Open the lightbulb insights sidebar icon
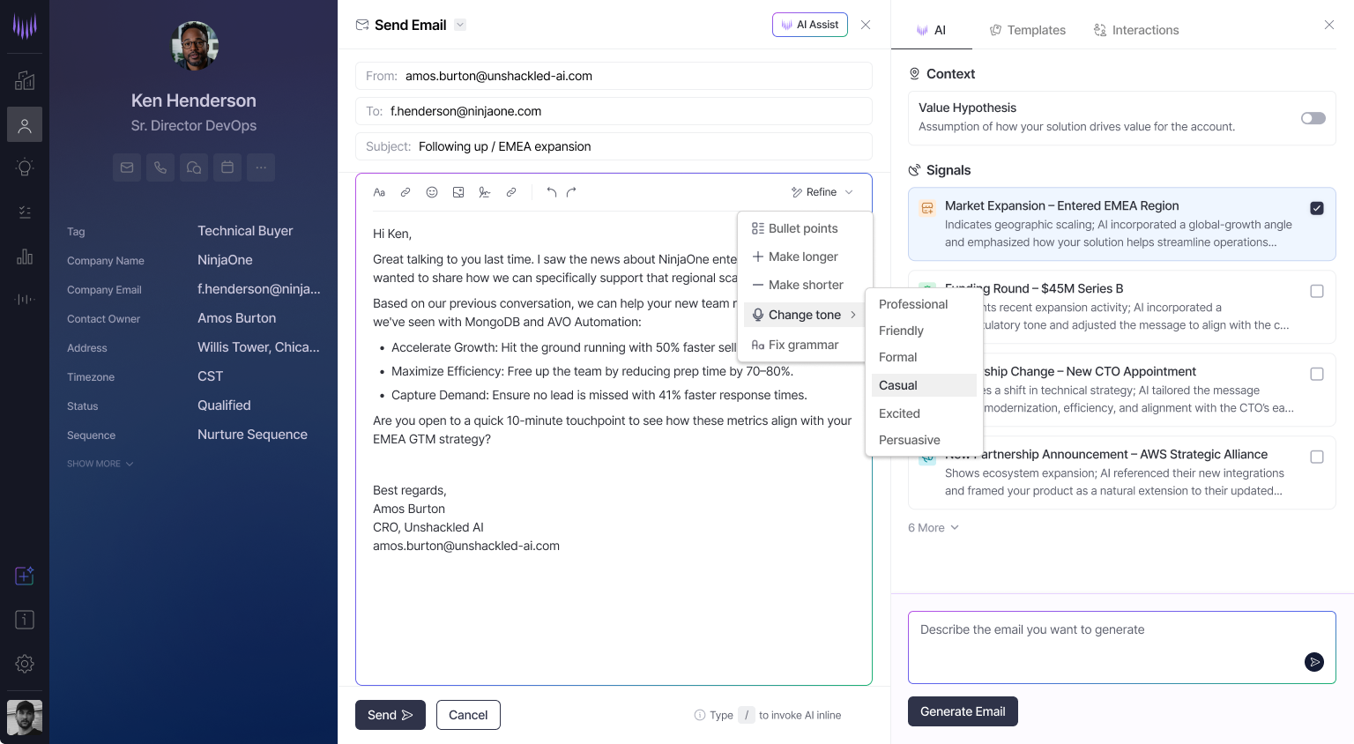The height and width of the screenshot is (744, 1354). (x=25, y=167)
